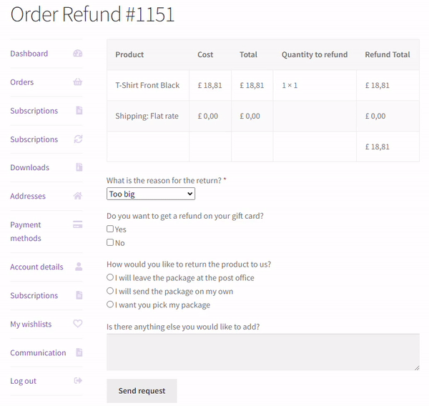The width and height of the screenshot is (429, 406).
Task: Choose 'I want you pick my package' option
Action: pos(110,304)
